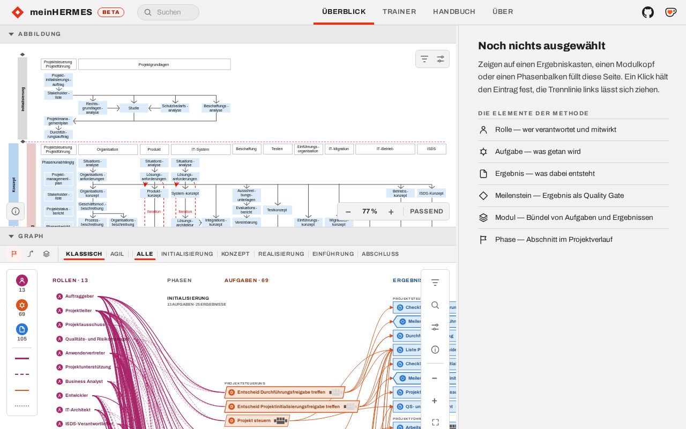Filter graph by Alle phases
686x429 pixels.
coord(145,254)
